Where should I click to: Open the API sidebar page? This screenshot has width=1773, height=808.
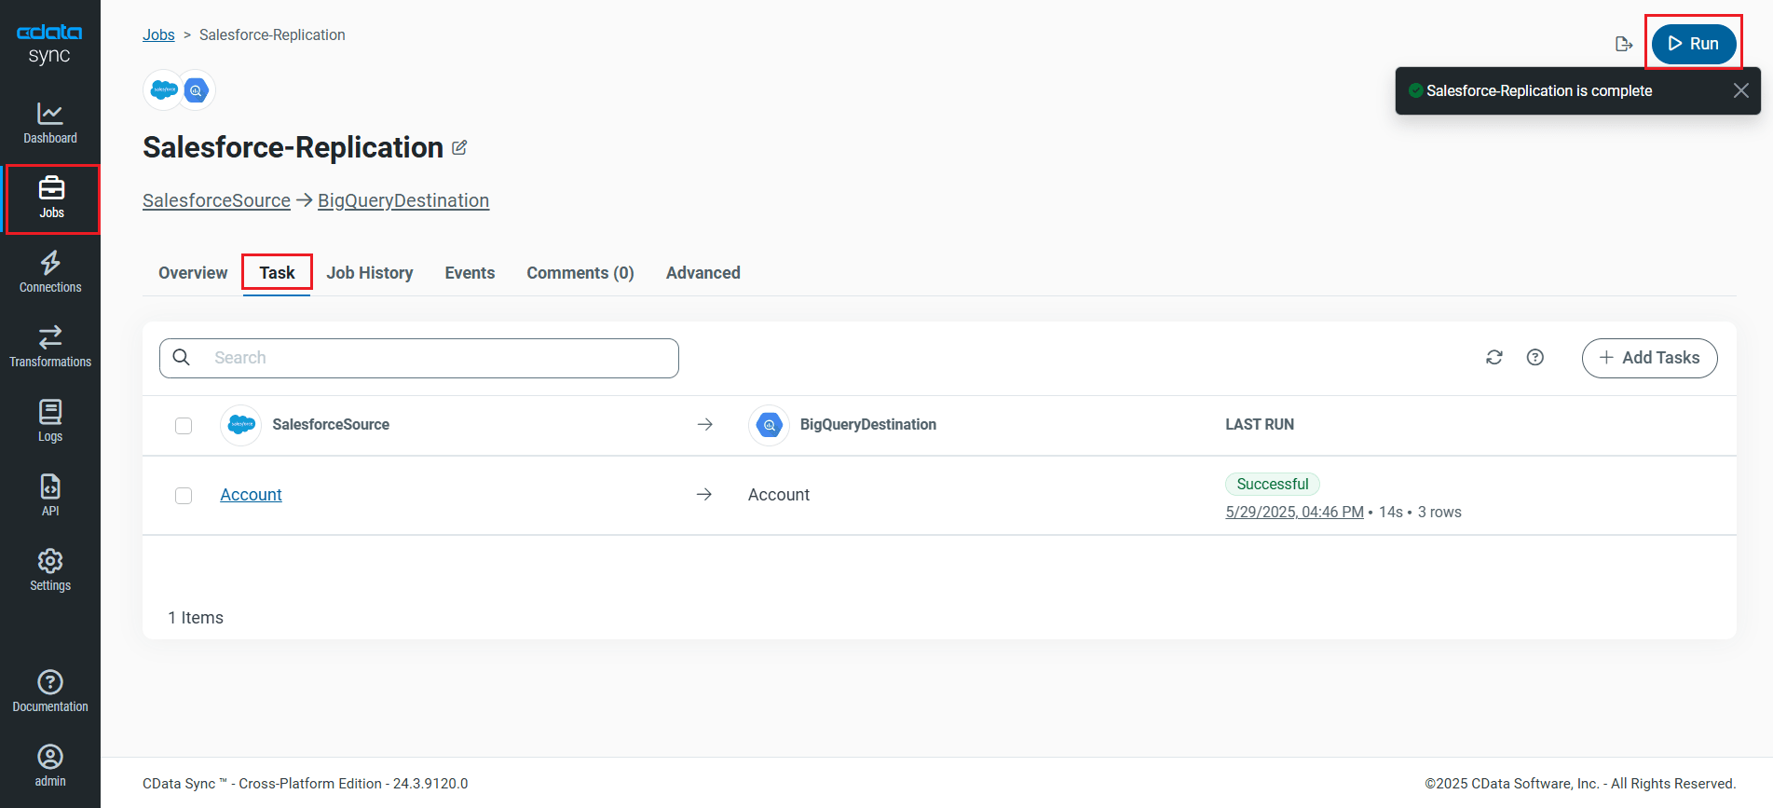coord(50,496)
